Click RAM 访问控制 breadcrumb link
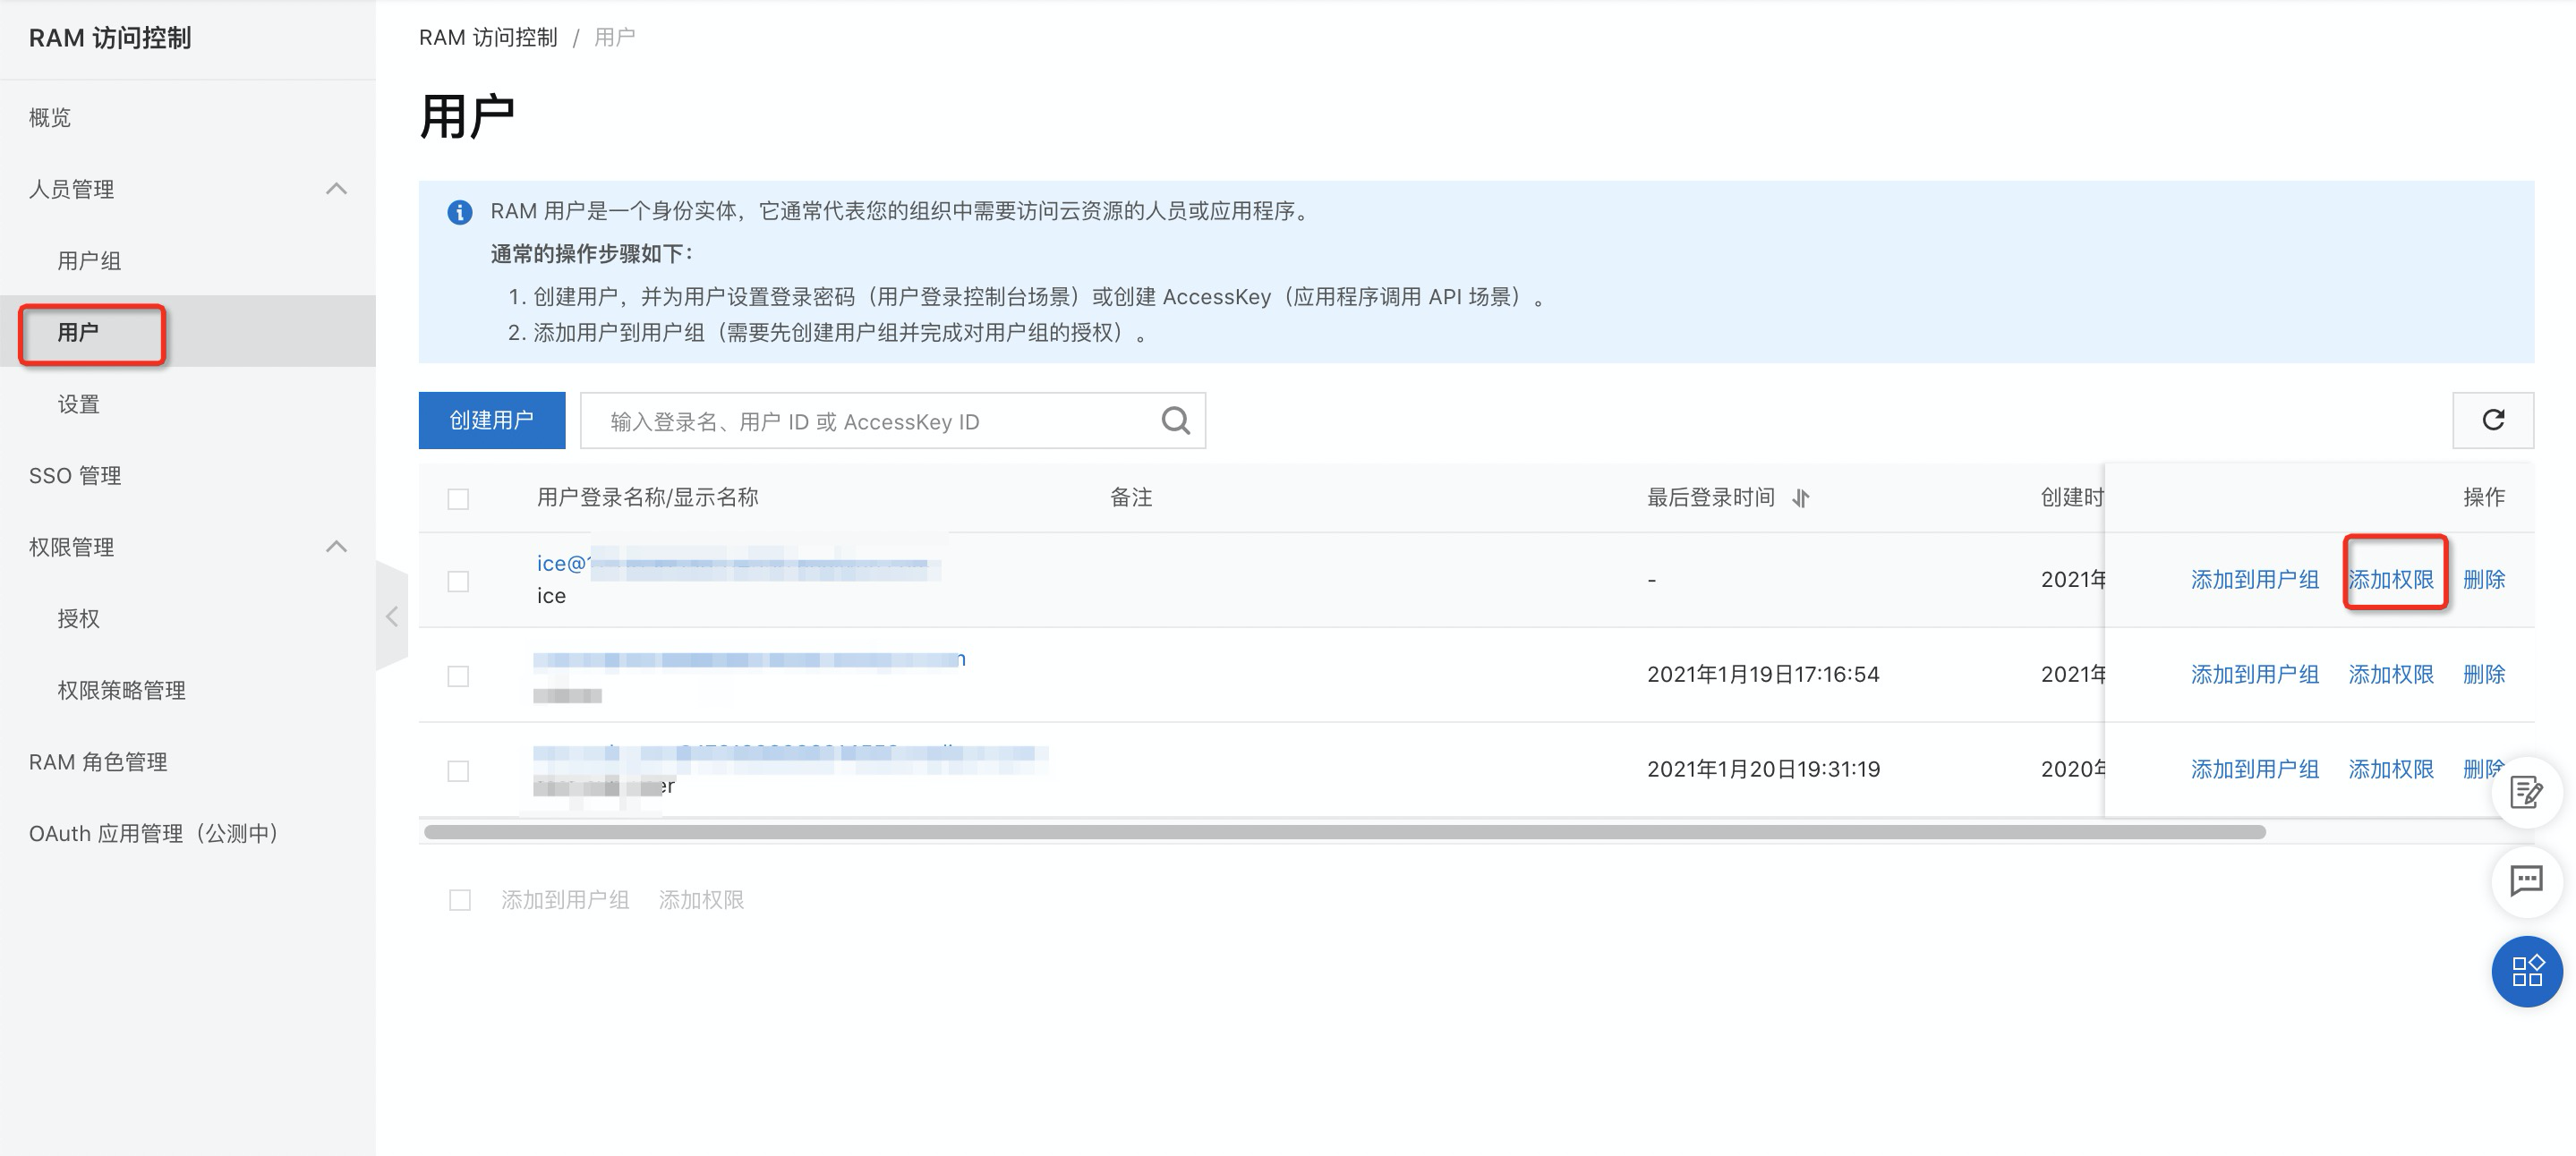2576x1156 pixels. tap(488, 38)
